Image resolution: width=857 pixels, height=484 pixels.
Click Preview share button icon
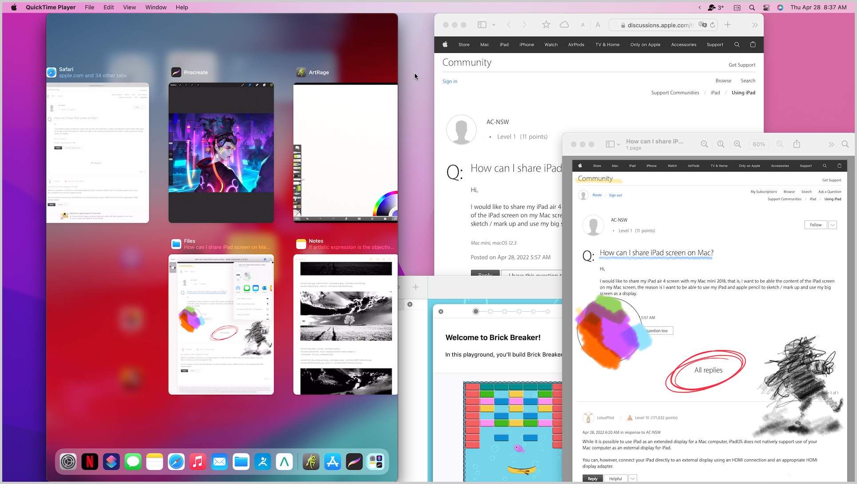click(797, 144)
